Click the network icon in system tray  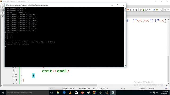click(x=154, y=93)
